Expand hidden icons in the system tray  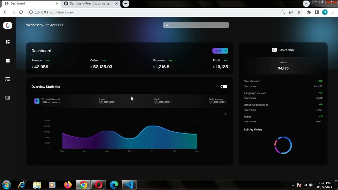pyautogui.click(x=293, y=185)
